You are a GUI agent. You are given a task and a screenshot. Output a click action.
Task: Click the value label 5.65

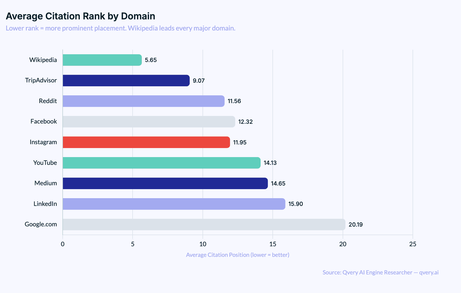click(151, 60)
